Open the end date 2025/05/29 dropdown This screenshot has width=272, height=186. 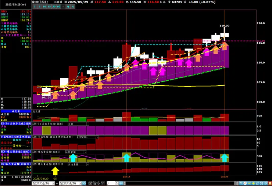coord(80,183)
